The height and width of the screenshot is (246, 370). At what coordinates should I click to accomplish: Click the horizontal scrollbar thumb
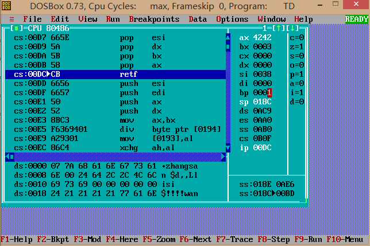(x=12, y=157)
